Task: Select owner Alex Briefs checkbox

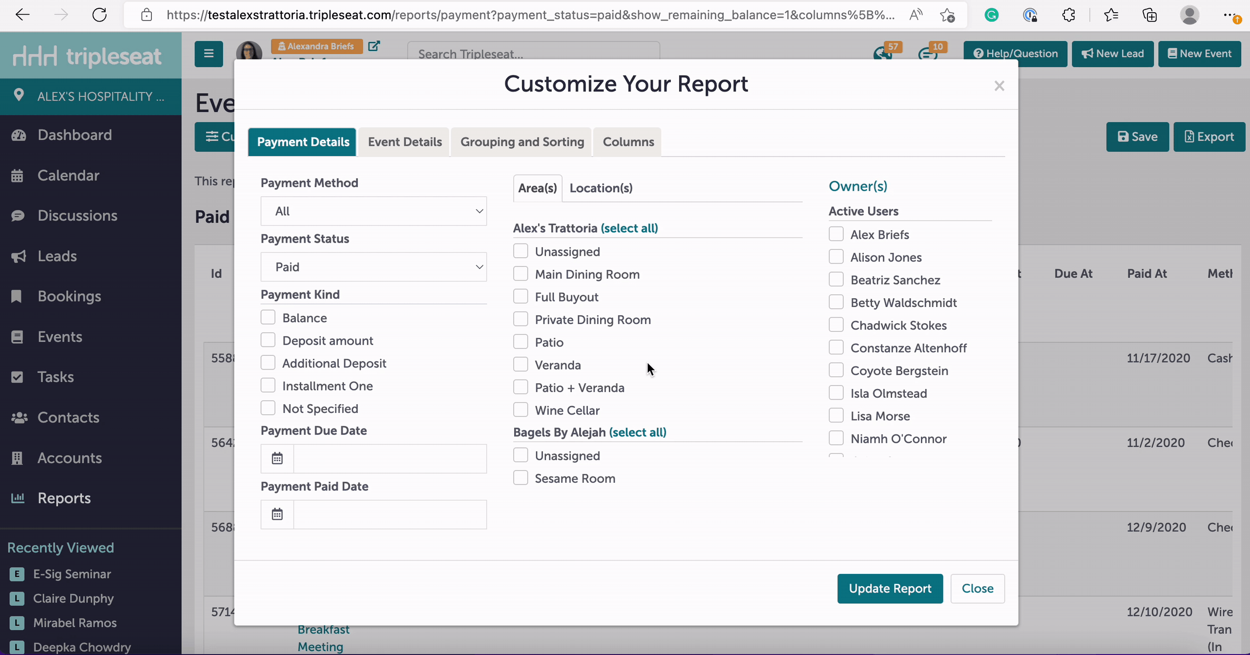Action: tap(836, 234)
